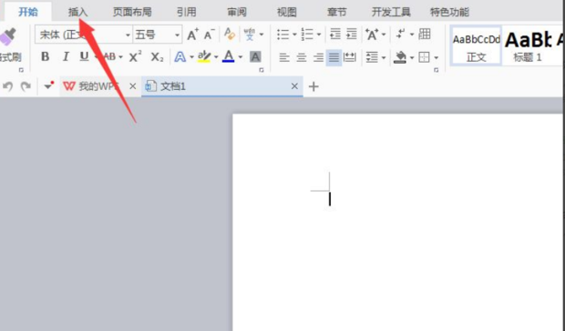Align text left
Viewport: 565px width, 331px height.
point(284,57)
